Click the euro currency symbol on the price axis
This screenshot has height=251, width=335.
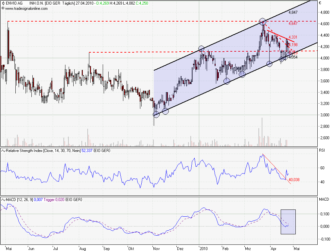[320, 3]
